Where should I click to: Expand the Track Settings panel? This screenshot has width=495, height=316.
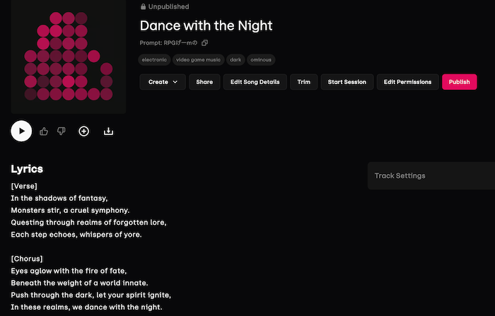[431, 175]
